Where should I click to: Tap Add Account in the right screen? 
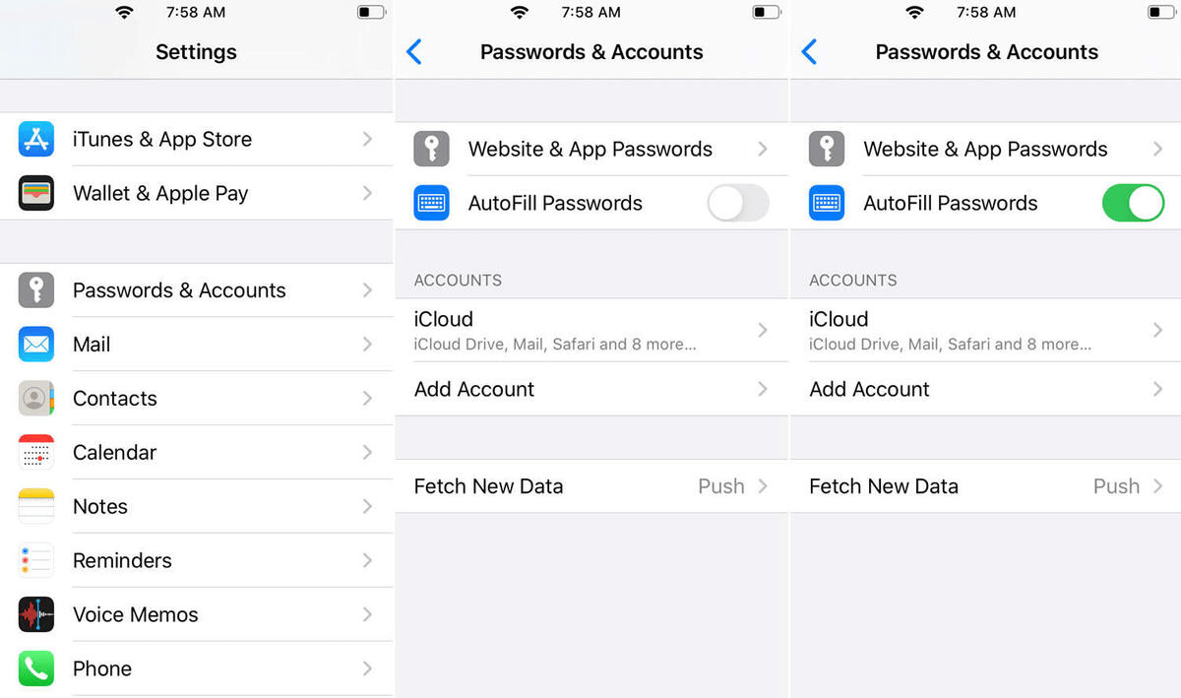click(986, 389)
